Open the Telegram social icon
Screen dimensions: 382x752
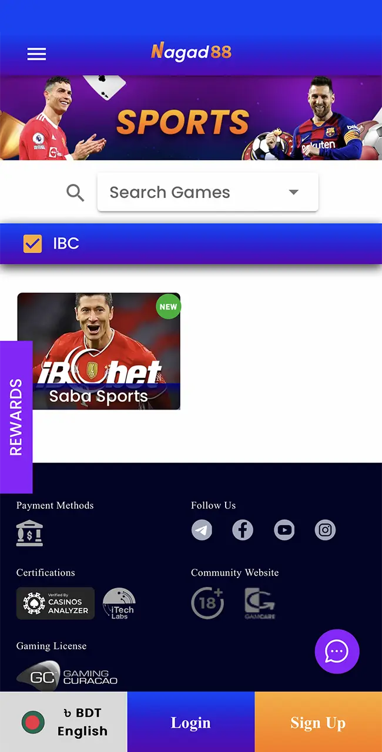click(202, 531)
